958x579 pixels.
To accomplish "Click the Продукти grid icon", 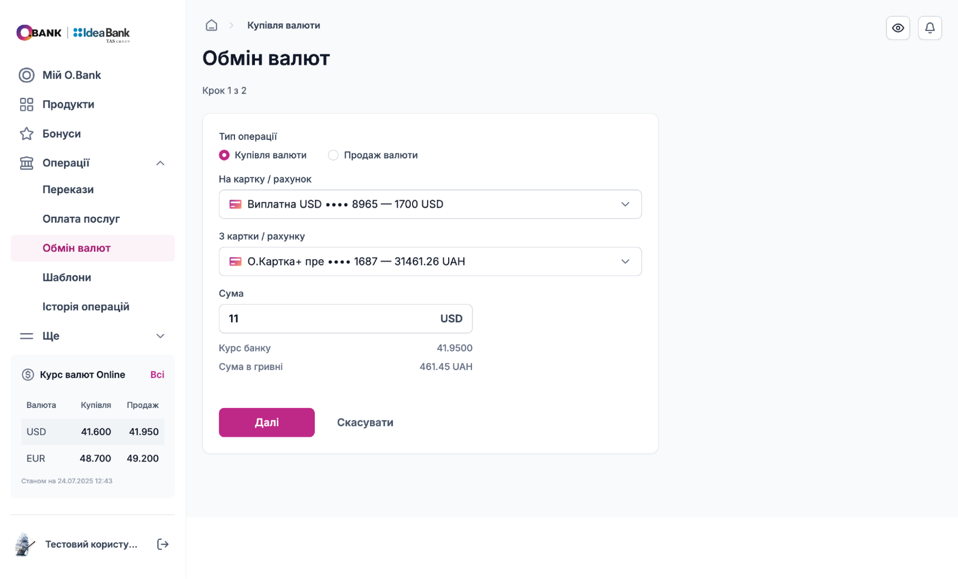I will (x=26, y=104).
